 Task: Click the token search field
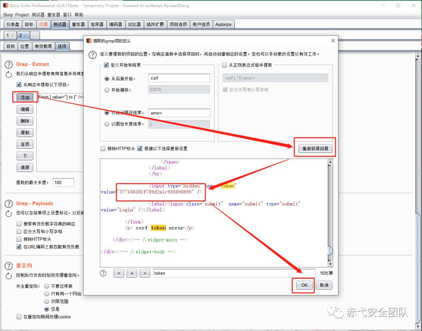pos(234,273)
